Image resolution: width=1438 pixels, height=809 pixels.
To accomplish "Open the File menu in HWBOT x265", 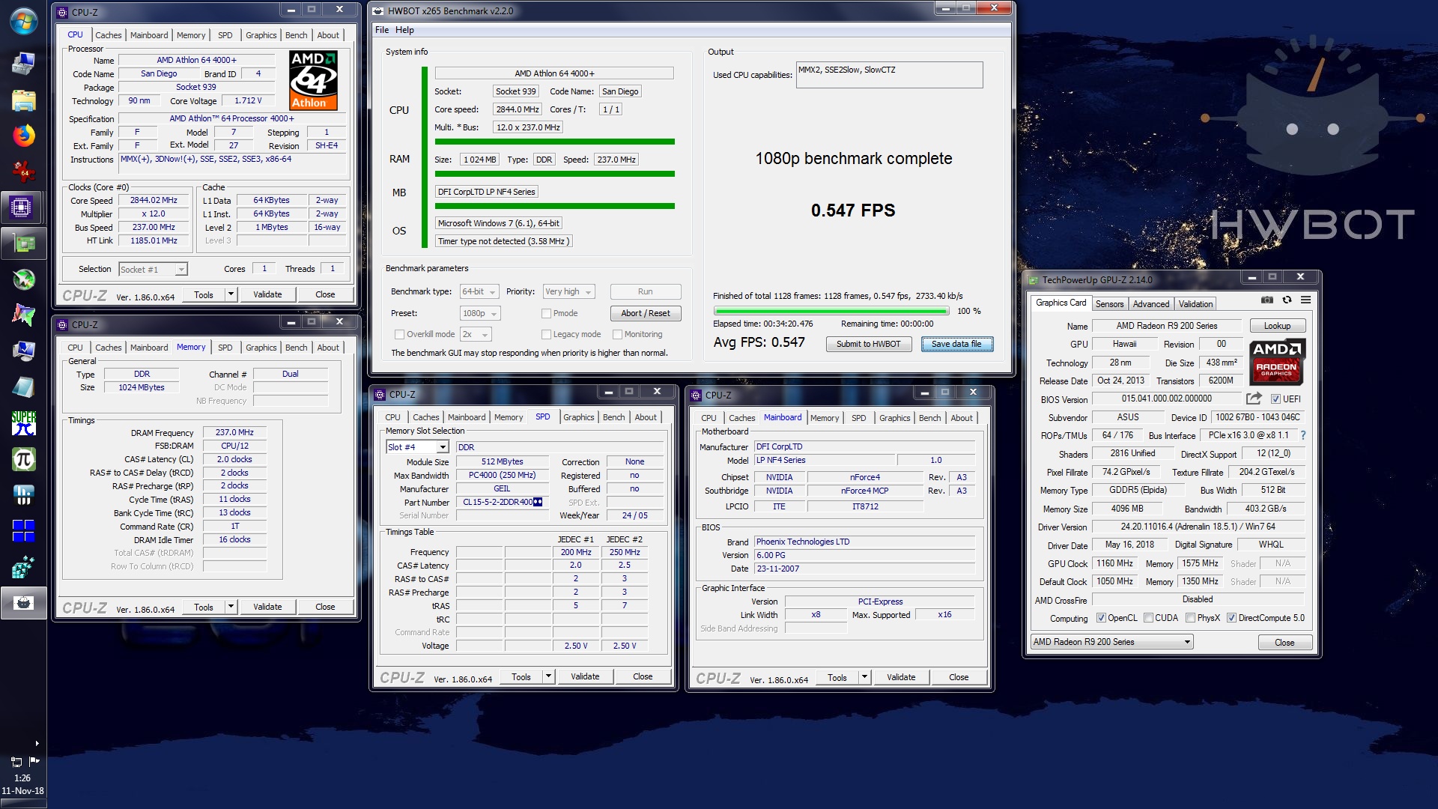I will (382, 30).
